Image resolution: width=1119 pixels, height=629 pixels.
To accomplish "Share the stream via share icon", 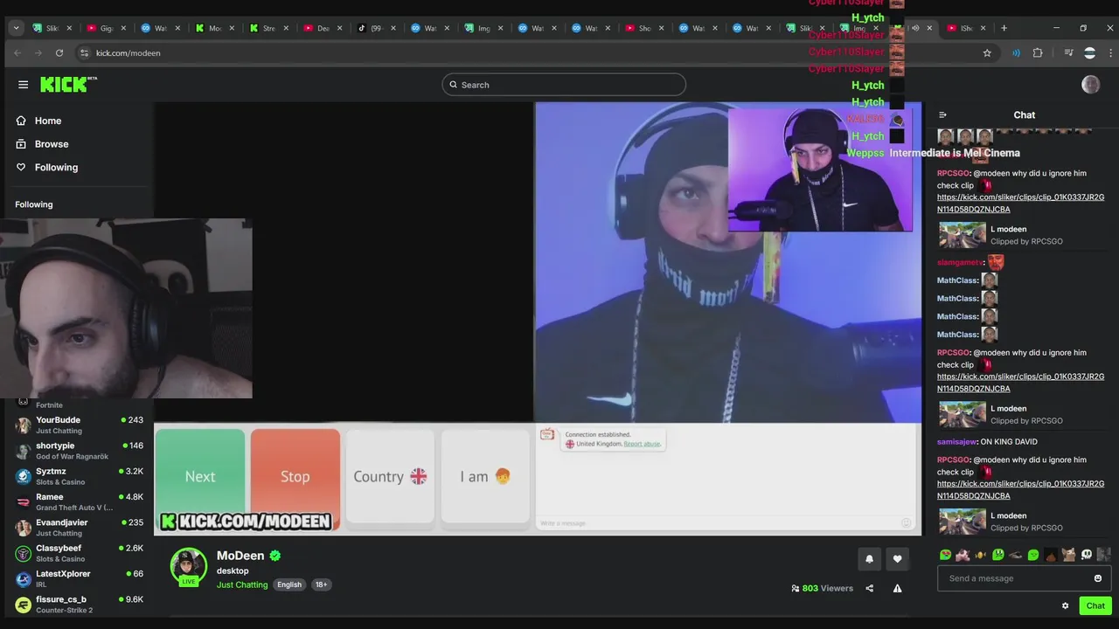I will [x=869, y=588].
